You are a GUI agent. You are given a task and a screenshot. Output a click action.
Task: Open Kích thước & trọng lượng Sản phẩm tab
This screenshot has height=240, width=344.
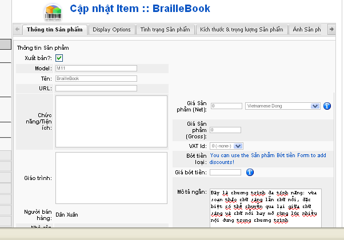coord(242,30)
